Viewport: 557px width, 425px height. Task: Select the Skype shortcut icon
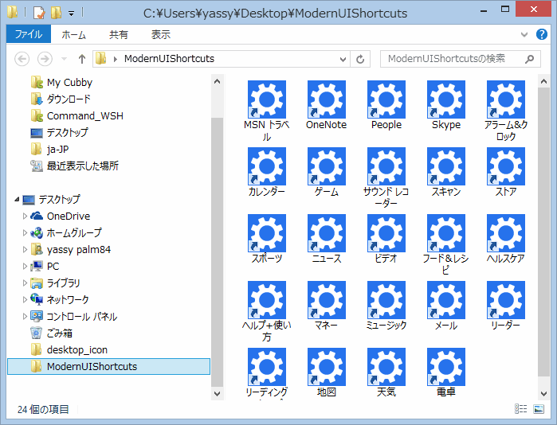pyautogui.click(x=446, y=99)
